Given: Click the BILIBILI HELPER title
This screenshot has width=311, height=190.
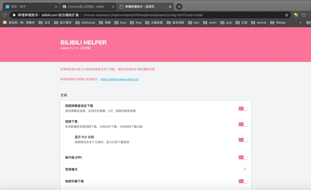Looking at the screenshot, I should (x=83, y=42).
